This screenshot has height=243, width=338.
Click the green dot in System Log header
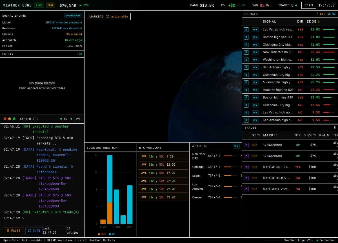[14, 119]
